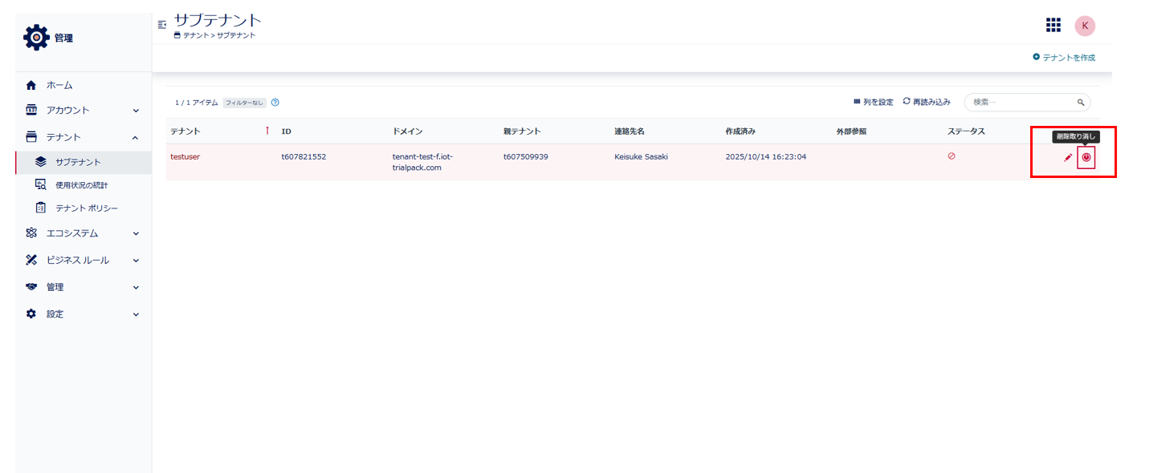Click the 検索 search input field

click(x=1020, y=103)
